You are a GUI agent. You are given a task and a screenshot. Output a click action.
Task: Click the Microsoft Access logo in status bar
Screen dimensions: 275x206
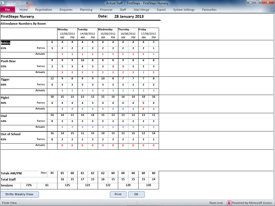(x=229, y=203)
